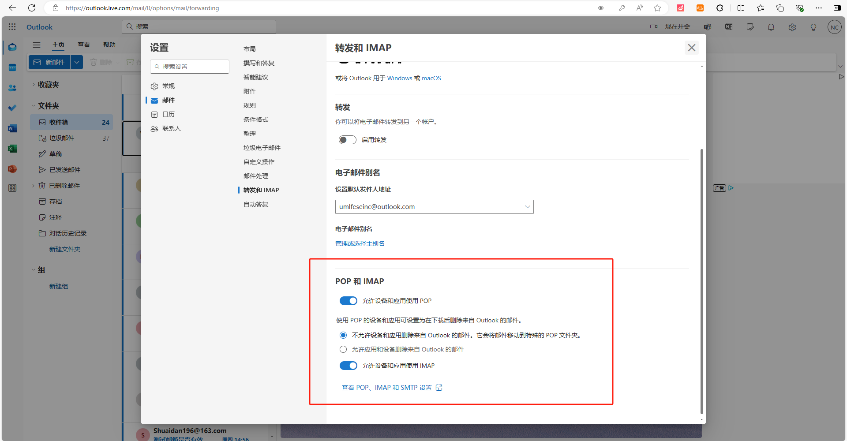This screenshot has width=847, height=441.
Task: Launch Excel from the app rail
Action: click(x=12, y=149)
